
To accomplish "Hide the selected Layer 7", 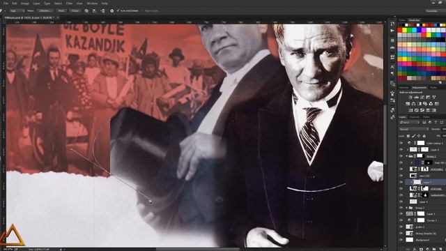I will 401,182.
